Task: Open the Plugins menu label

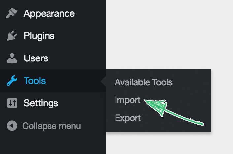Action: tap(39, 36)
